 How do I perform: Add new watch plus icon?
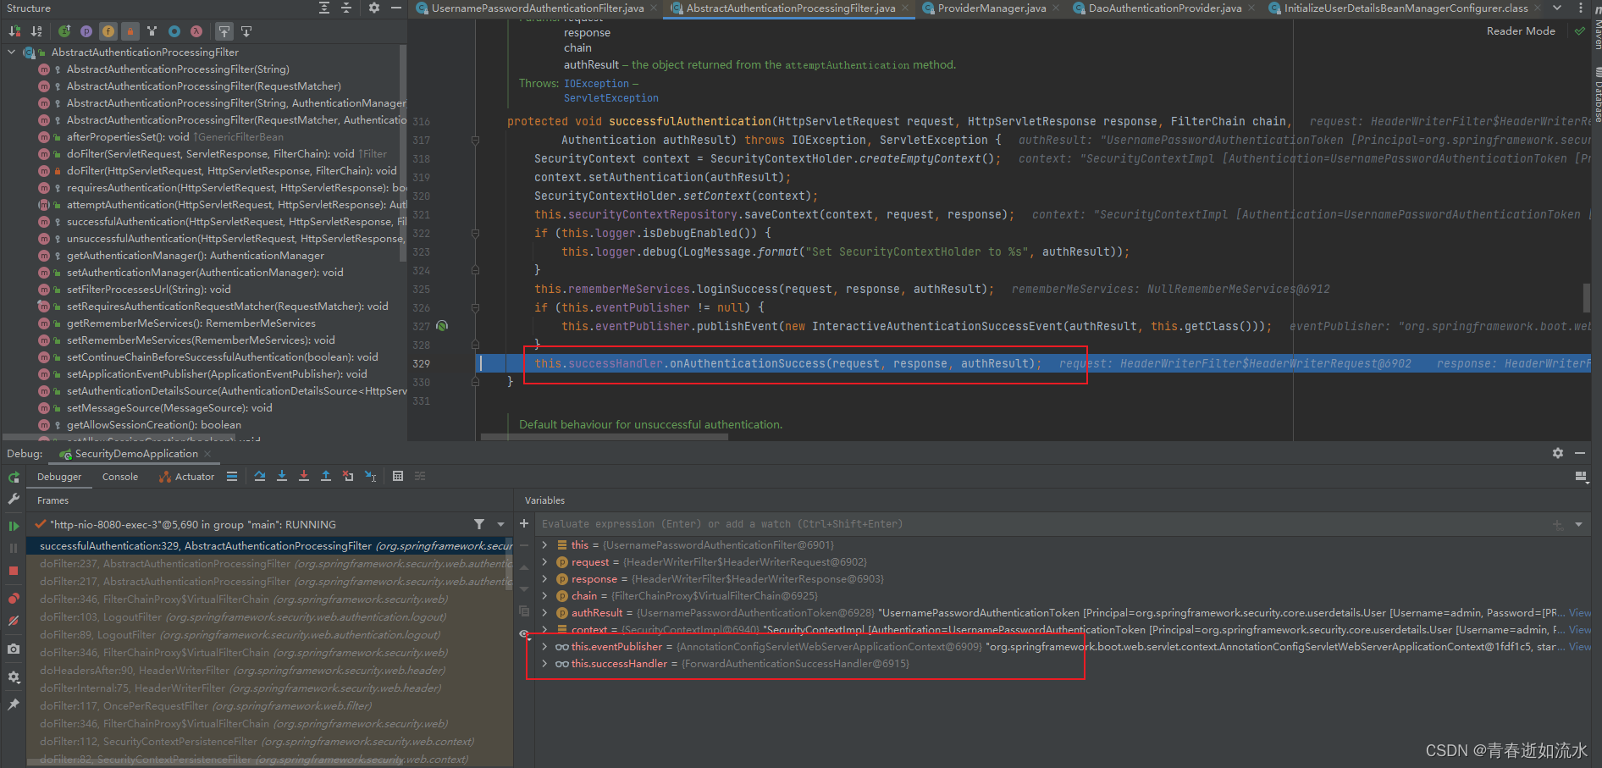524,523
